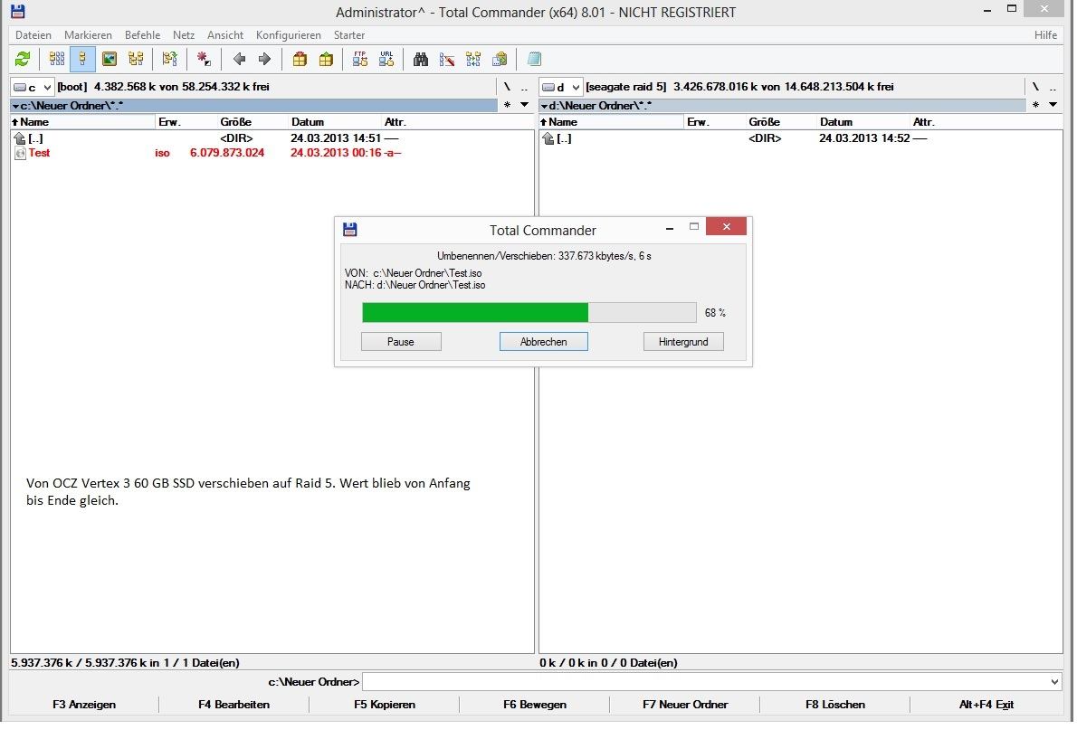This screenshot has width=1077, height=730.
Task: Sort the right panel by Name column
Action: click(x=611, y=122)
